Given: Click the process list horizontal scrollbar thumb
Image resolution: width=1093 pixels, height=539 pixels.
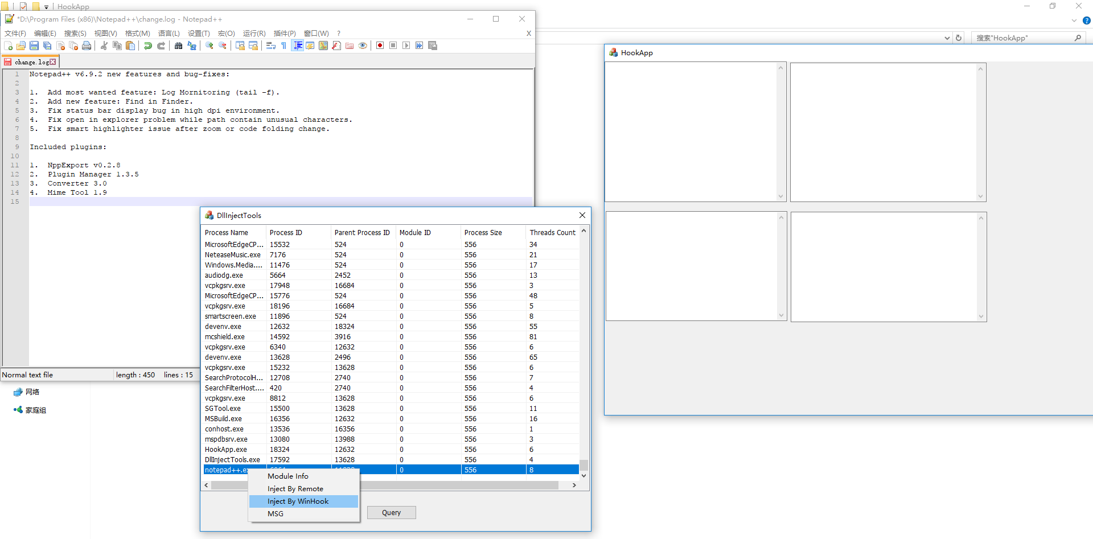Looking at the screenshot, I should [x=384, y=485].
